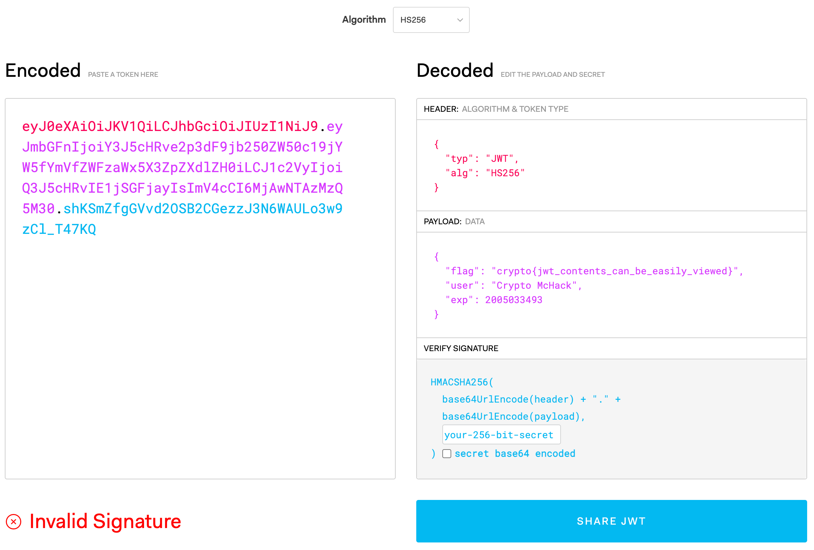
Task: Click the purple payload segment of the token
Action: click(x=182, y=168)
